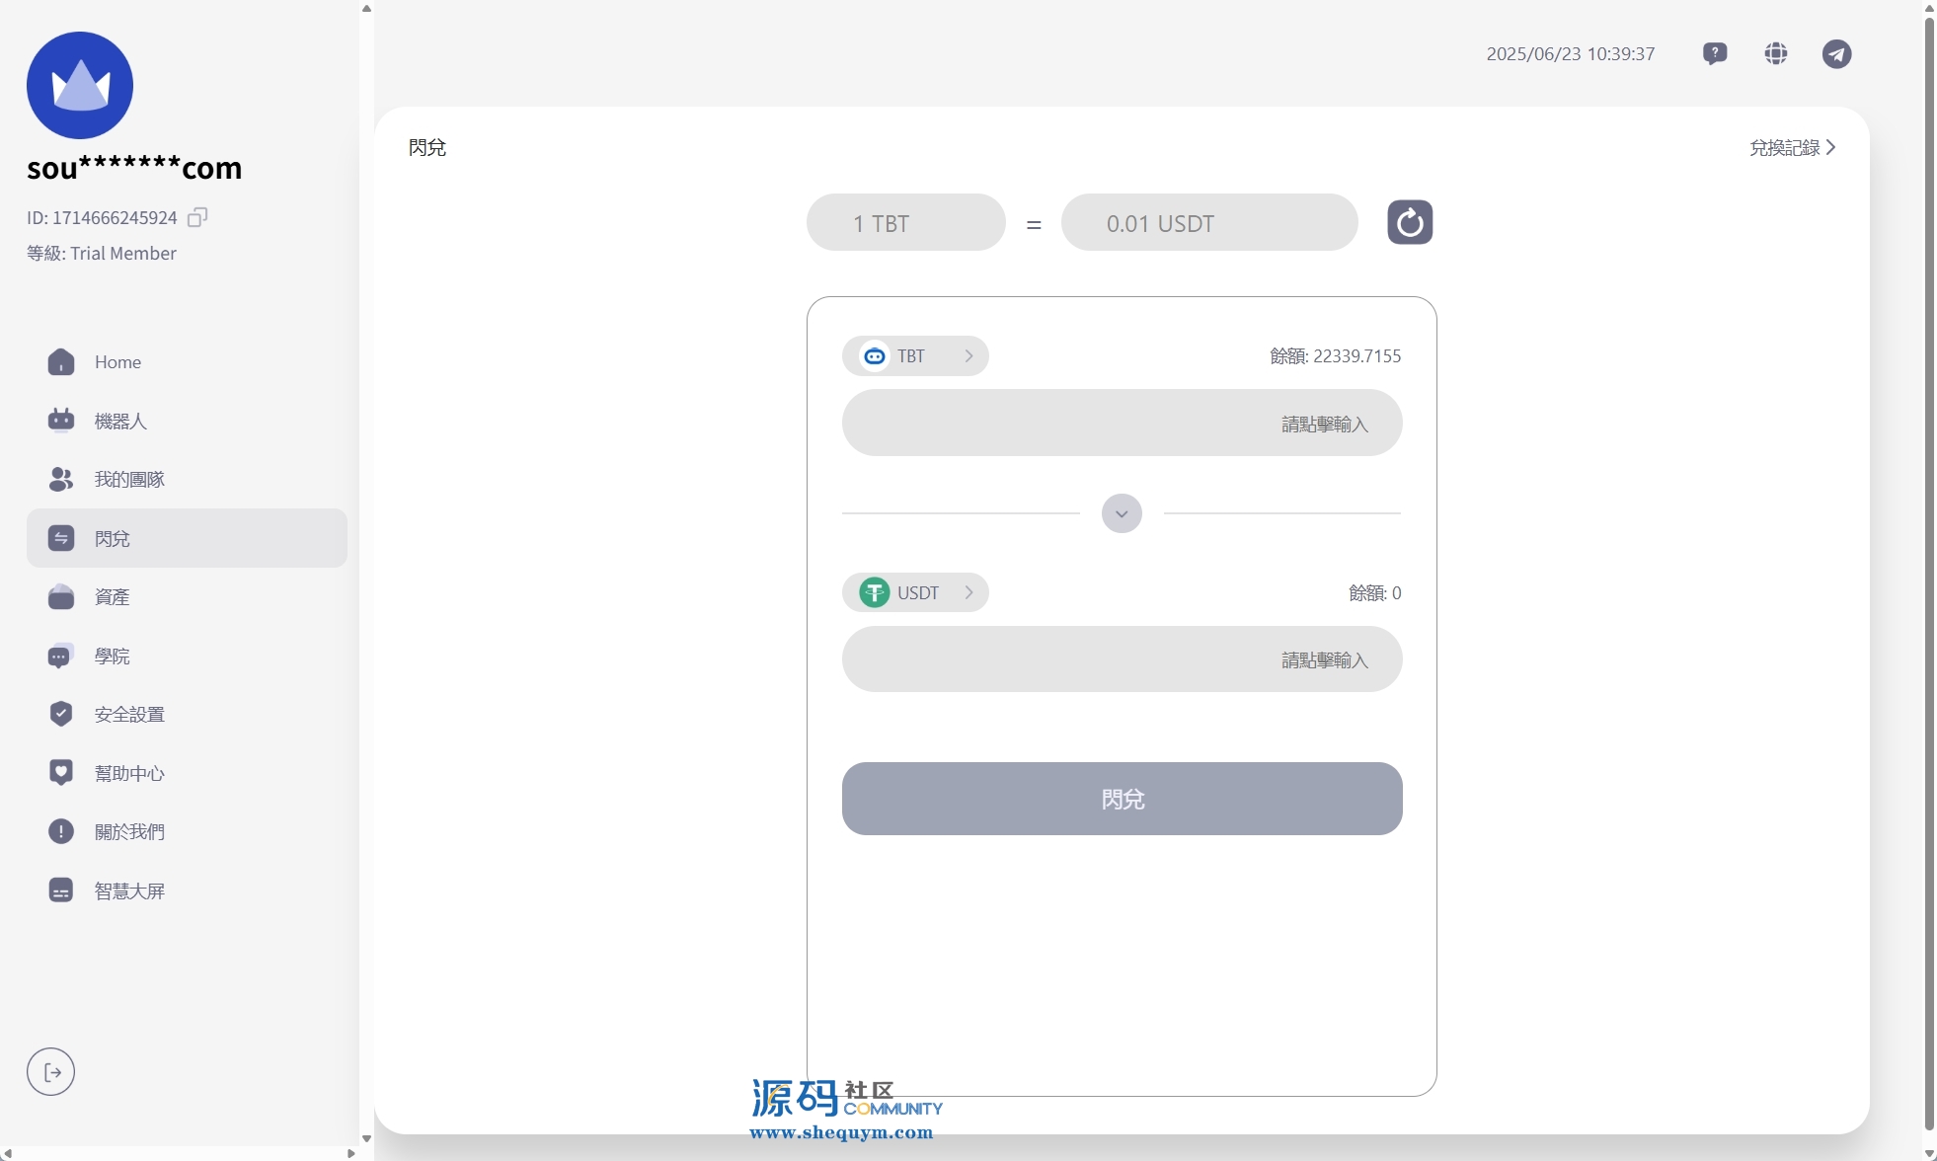The image size is (1937, 1161).
Task: Open 我的團隊 team menu item
Action: (x=129, y=480)
